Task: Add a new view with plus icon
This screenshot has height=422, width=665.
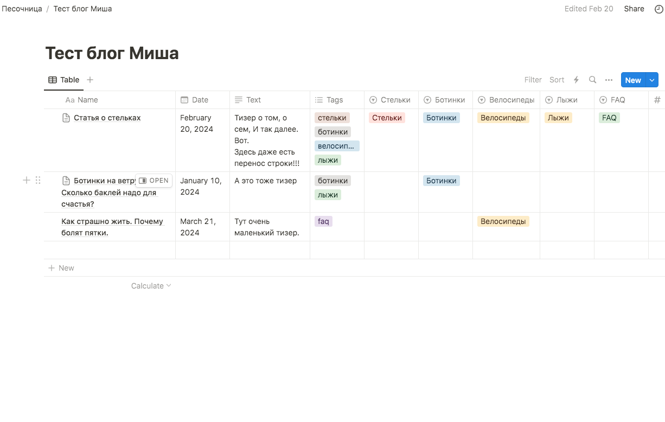Action: pyautogui.click(x=90, y=80)
